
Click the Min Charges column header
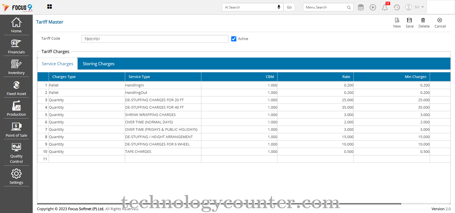392,77
